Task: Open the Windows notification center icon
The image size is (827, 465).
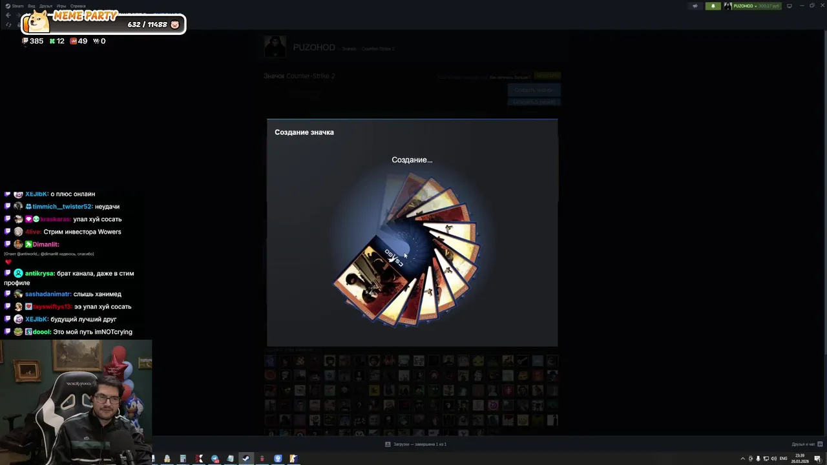Action: (817, 459)
